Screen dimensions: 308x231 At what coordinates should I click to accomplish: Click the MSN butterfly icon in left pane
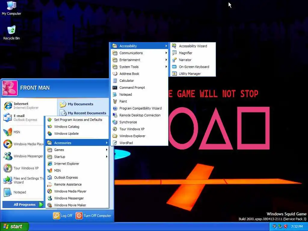pyautogui.click(x=8, y=132)
